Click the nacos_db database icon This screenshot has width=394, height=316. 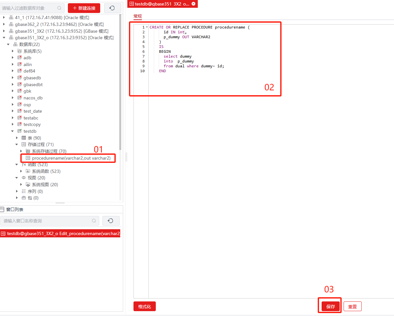[19, 98]
